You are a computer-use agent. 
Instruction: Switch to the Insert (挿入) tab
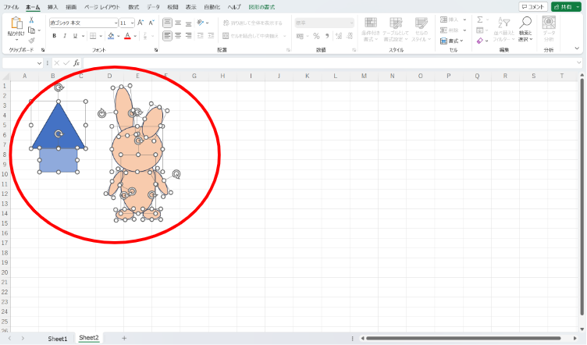[x=53, y=7]
